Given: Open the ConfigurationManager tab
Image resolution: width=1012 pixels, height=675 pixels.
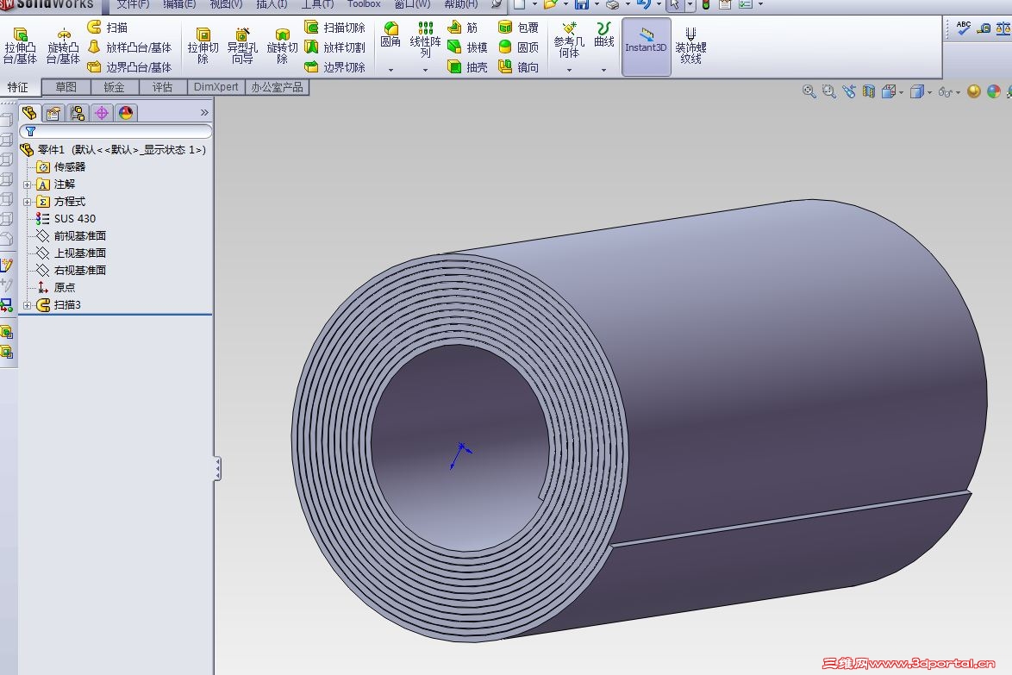Looking at the screenshot, I should click(78, 113).
